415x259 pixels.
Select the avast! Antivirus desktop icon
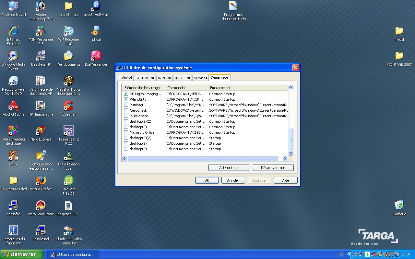[96, 9]
